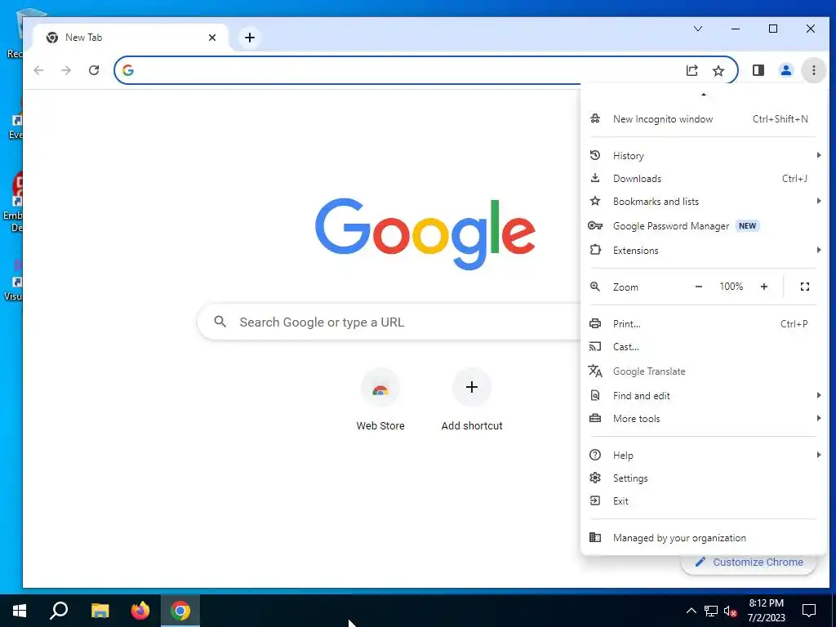Click the Google Translate menu entry
The width and height of the screenshot is (836, 627).
(703, 371)
